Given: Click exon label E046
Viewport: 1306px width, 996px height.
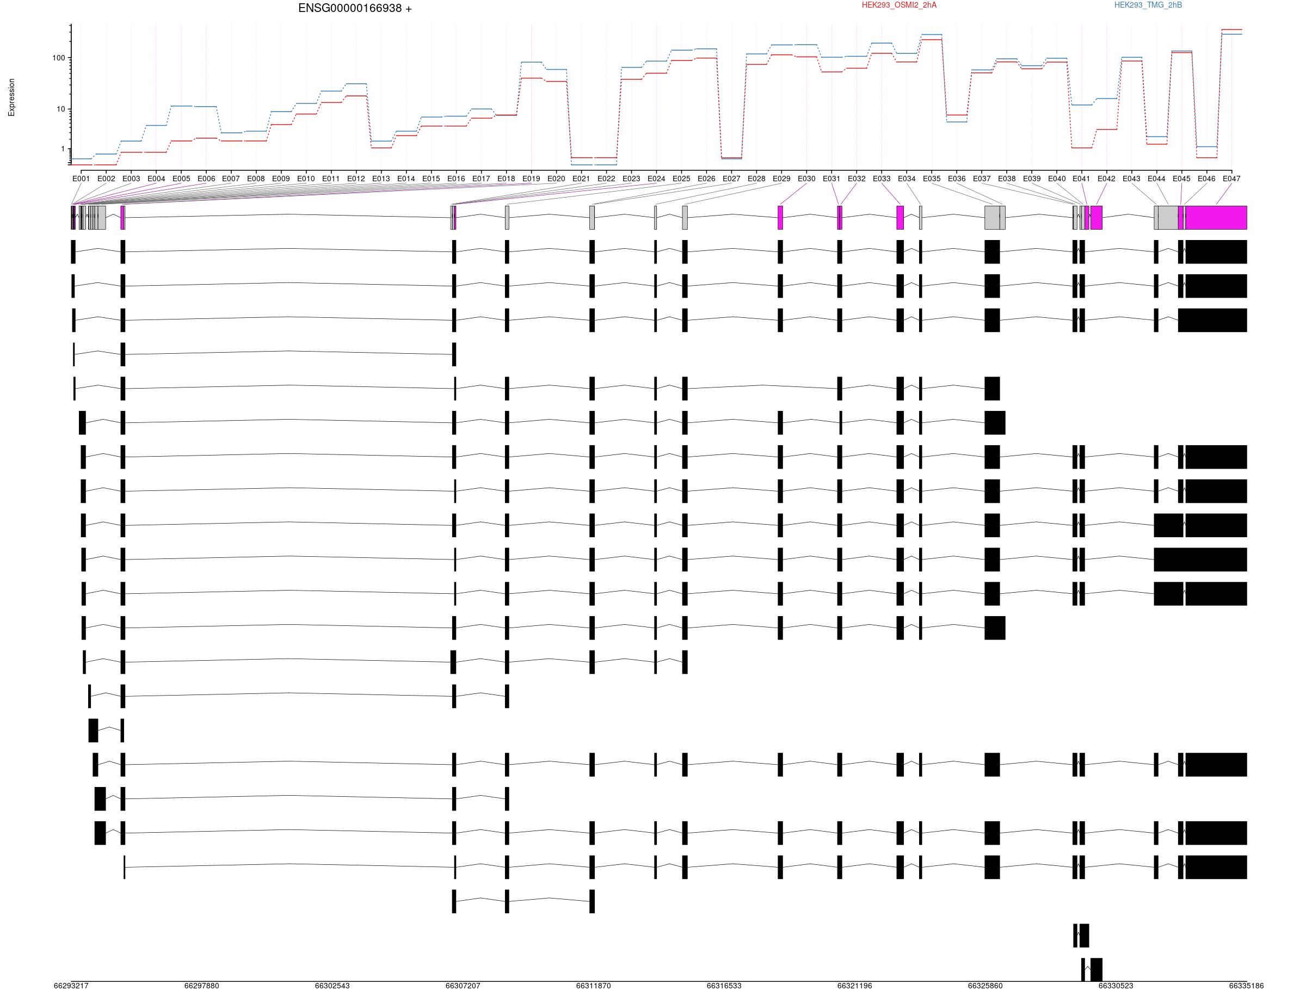Looking at the screenshot, I should pos(1206,179).
